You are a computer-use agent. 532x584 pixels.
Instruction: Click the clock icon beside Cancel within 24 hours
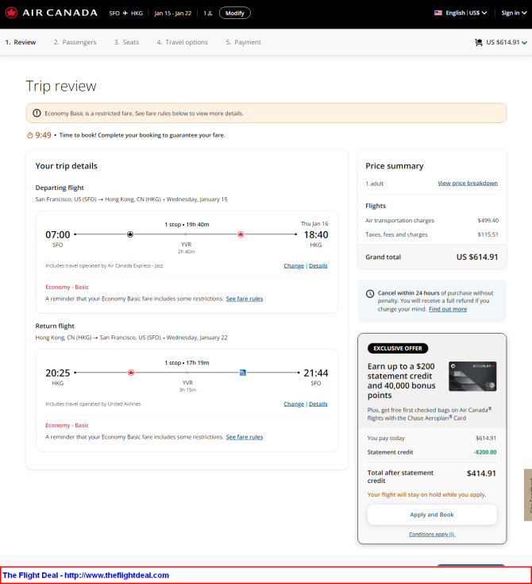click(370, 294)
